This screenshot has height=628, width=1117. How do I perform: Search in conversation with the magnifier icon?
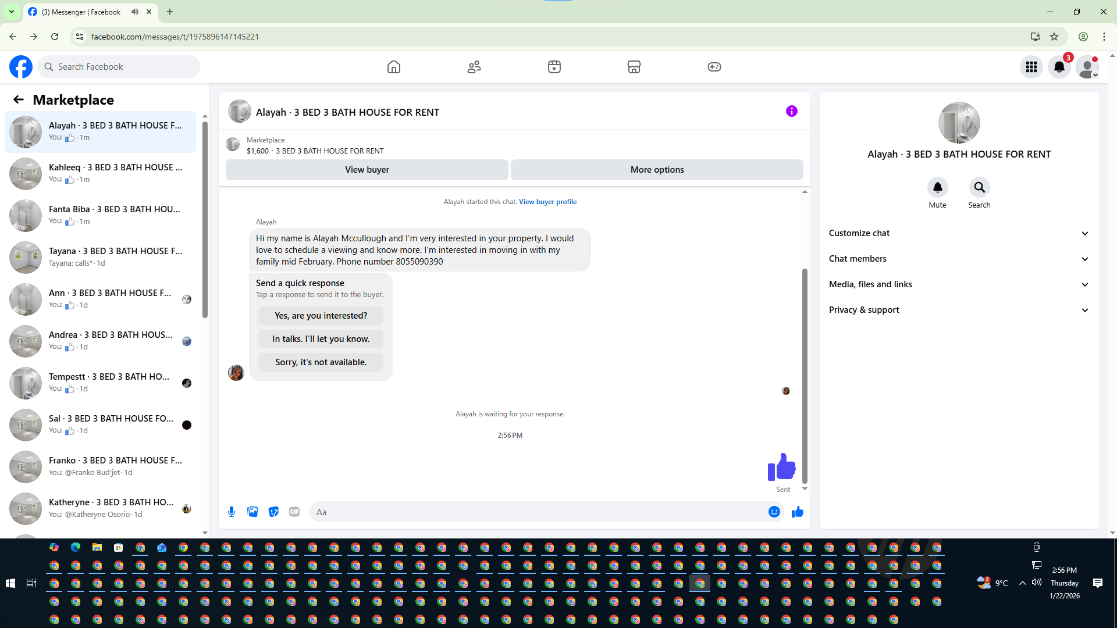980,187
